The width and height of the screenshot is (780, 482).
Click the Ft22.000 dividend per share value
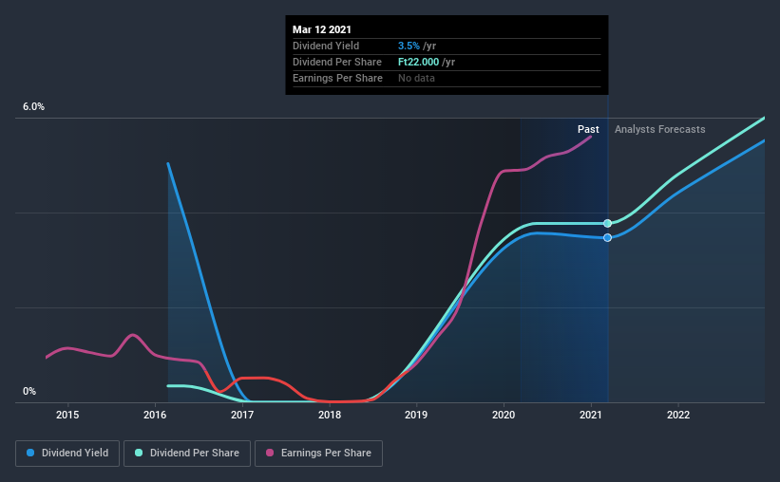pos(418,62)
